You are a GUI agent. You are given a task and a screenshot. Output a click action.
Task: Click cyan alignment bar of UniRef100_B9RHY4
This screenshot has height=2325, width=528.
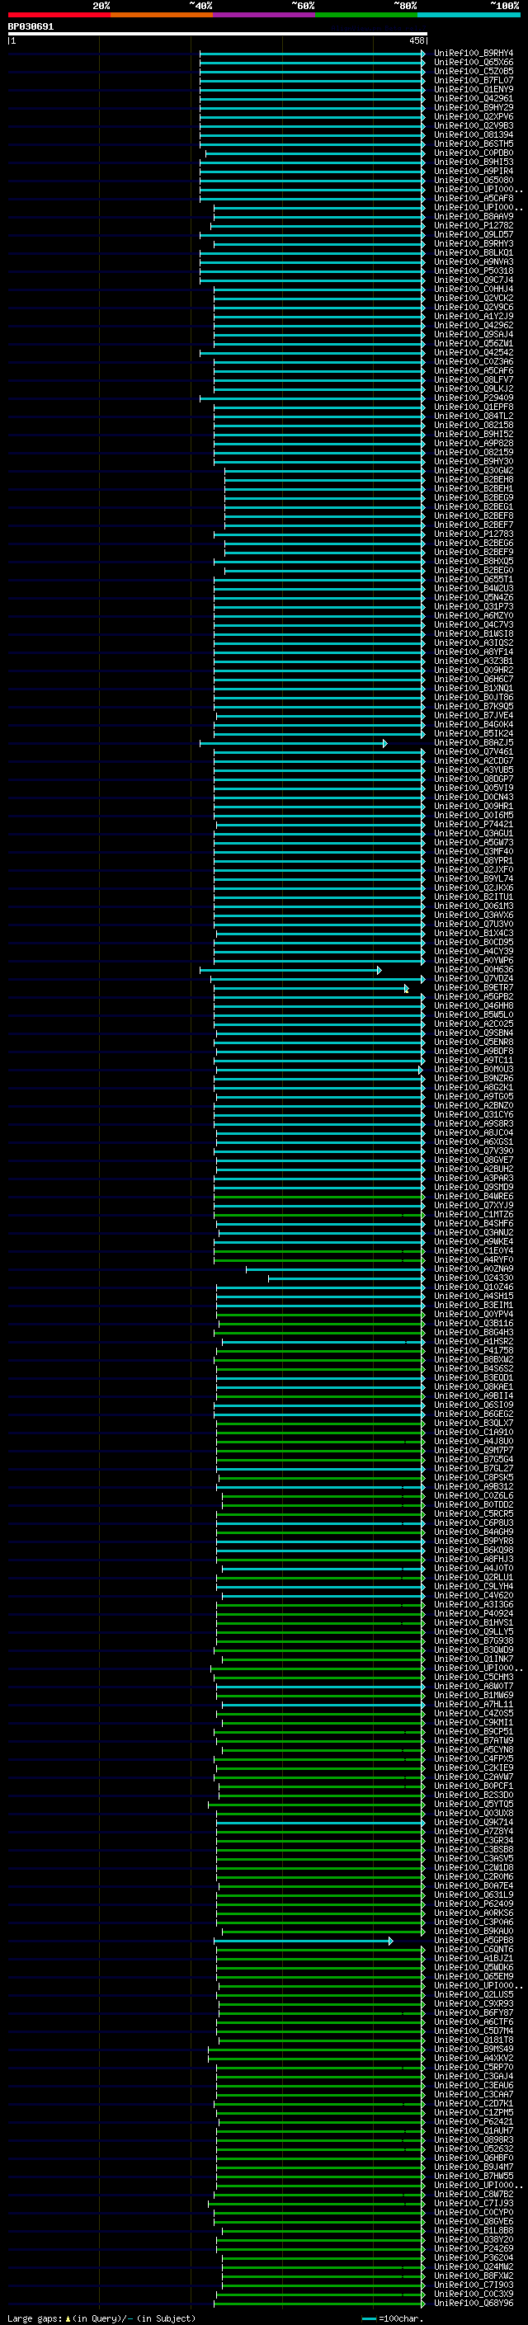(313, 54)
